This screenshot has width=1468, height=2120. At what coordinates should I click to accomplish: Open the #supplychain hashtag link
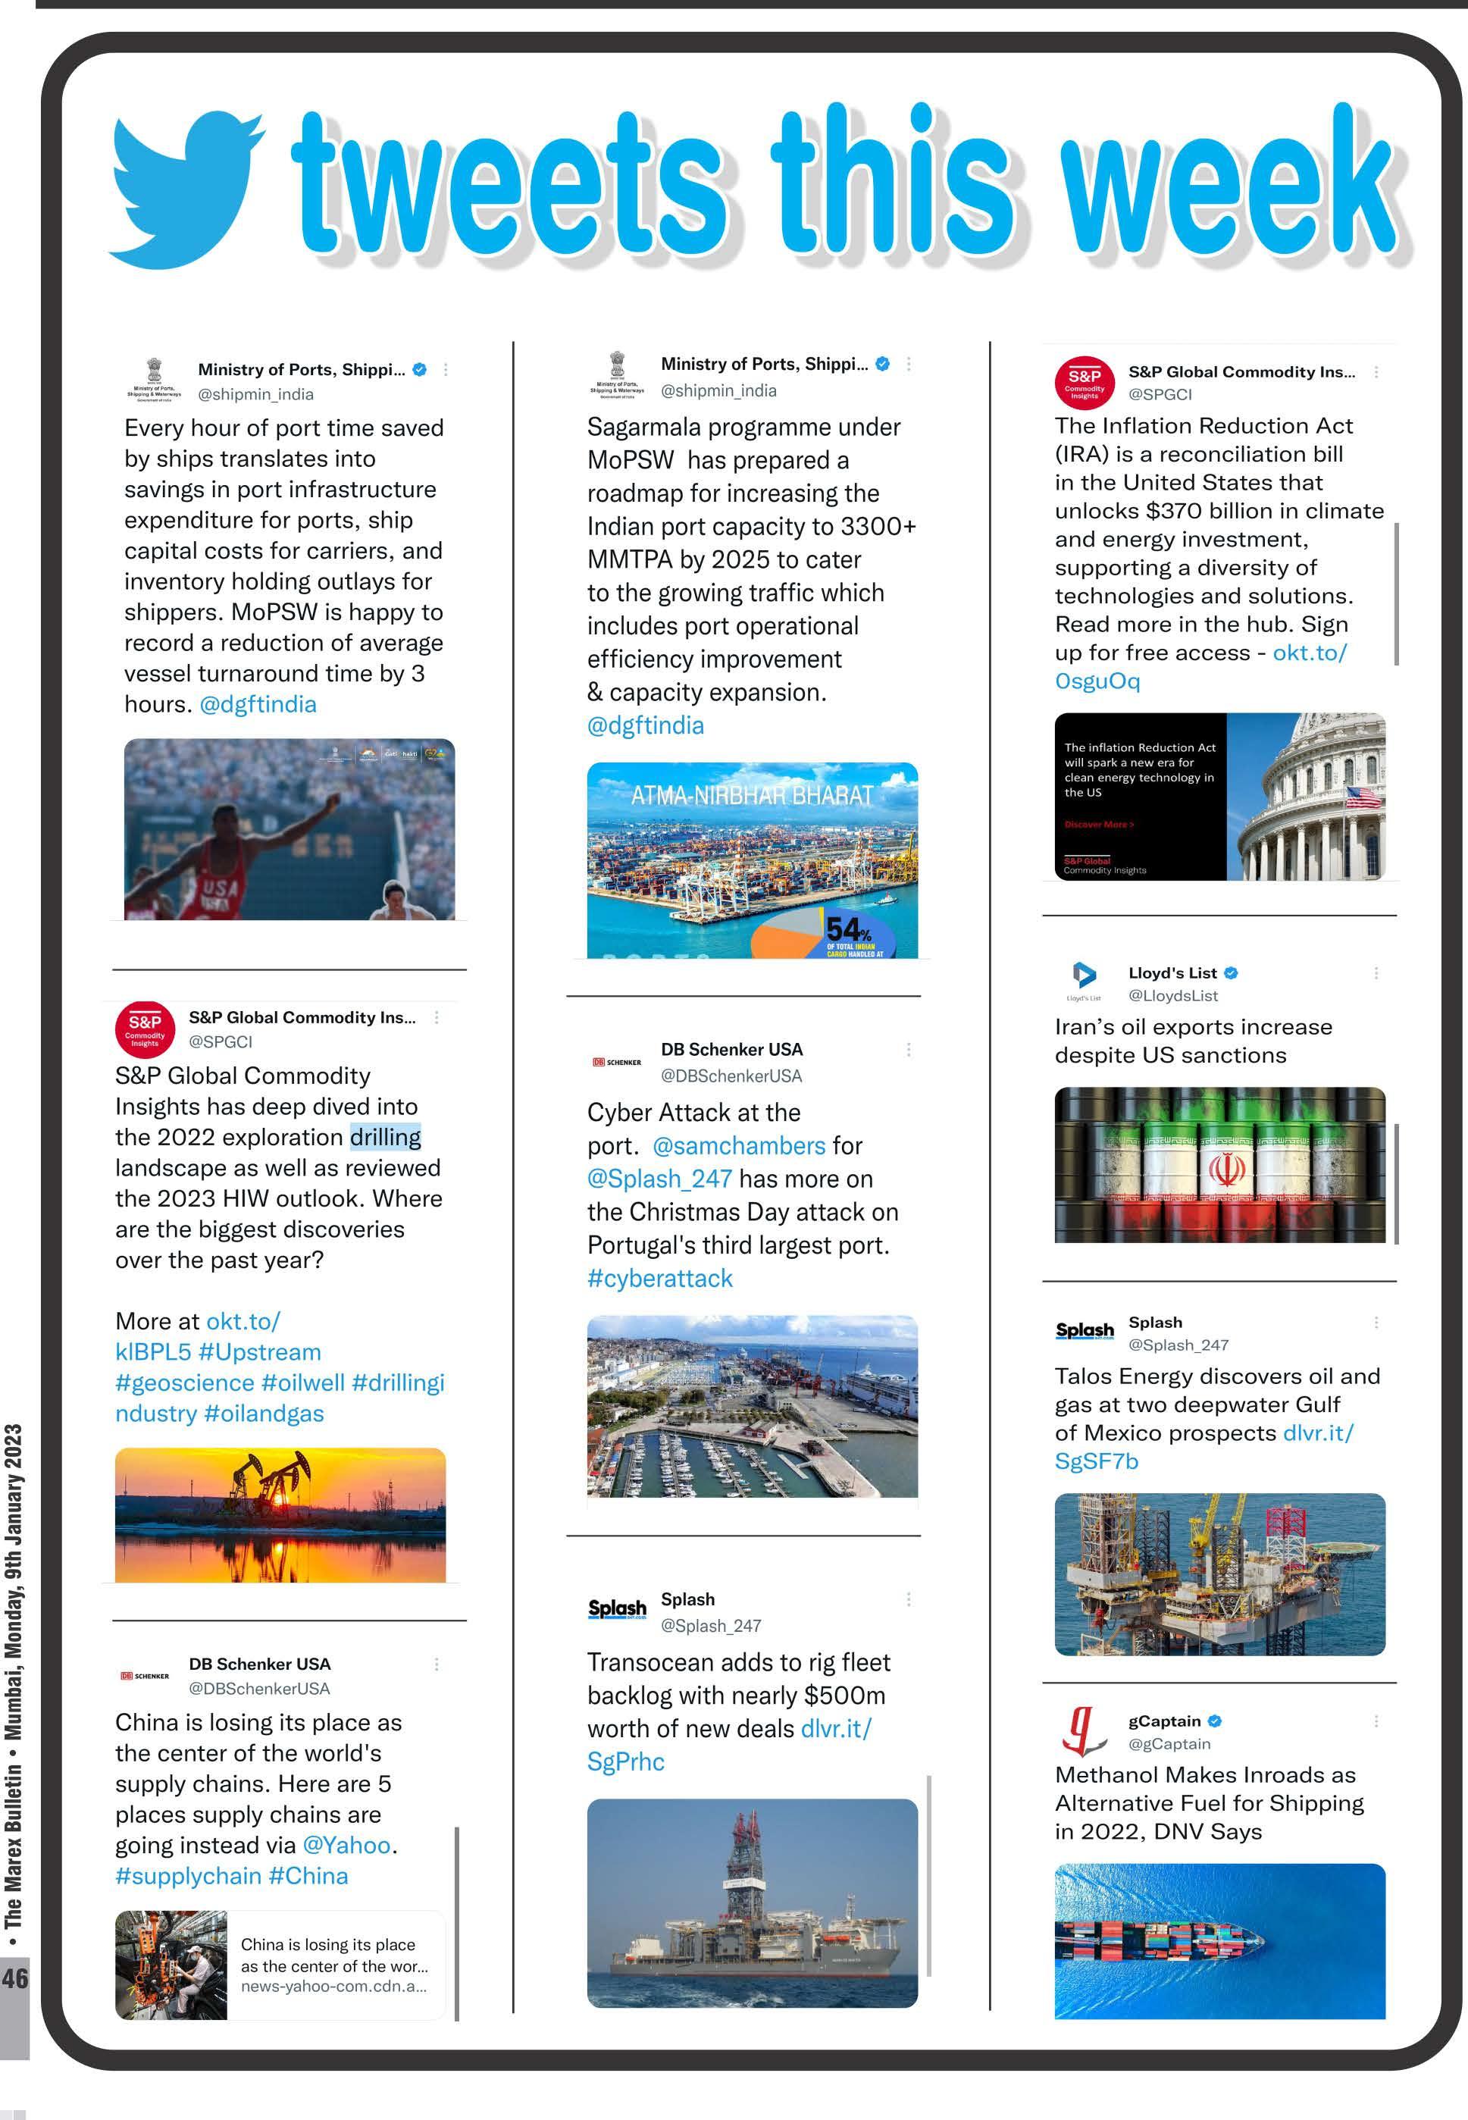188,1875
